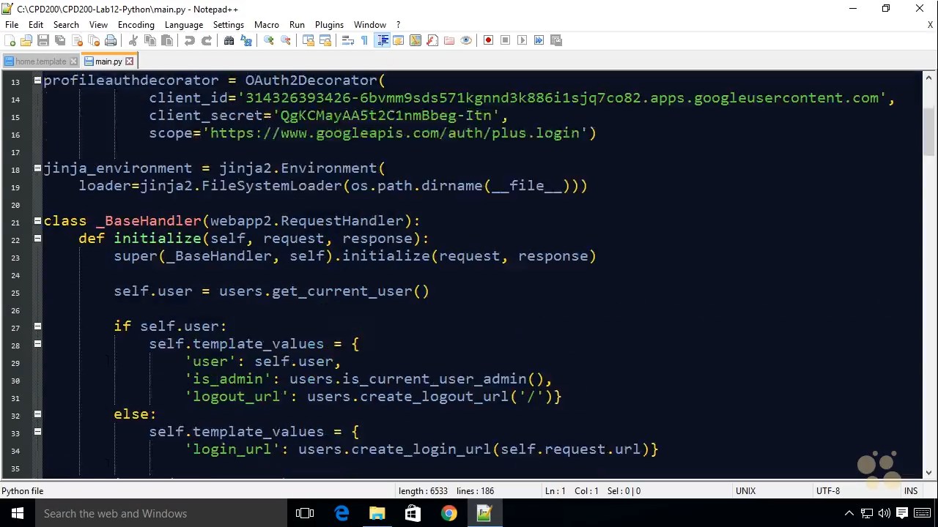938x527 pixels.
Task: Toggle word wrap in toolbar
Action: click(x=348, y=40)
